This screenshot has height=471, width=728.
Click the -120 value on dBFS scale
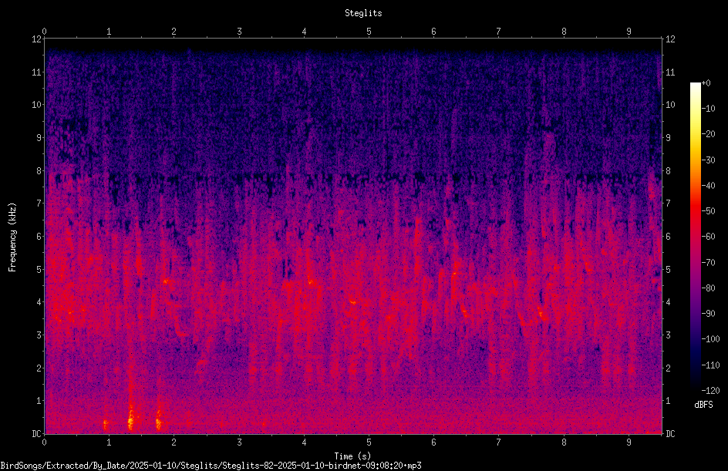coord(710,390)
